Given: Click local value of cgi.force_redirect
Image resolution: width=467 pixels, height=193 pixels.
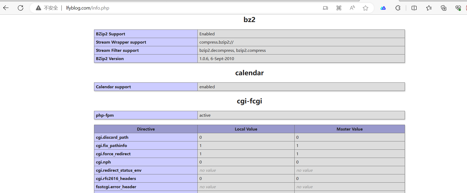Looking at the screenshot, I should point(201,154).
